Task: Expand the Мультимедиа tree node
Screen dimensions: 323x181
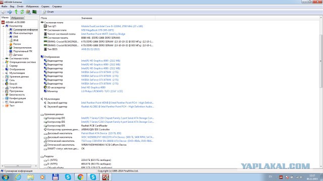Action: point(4,73)
